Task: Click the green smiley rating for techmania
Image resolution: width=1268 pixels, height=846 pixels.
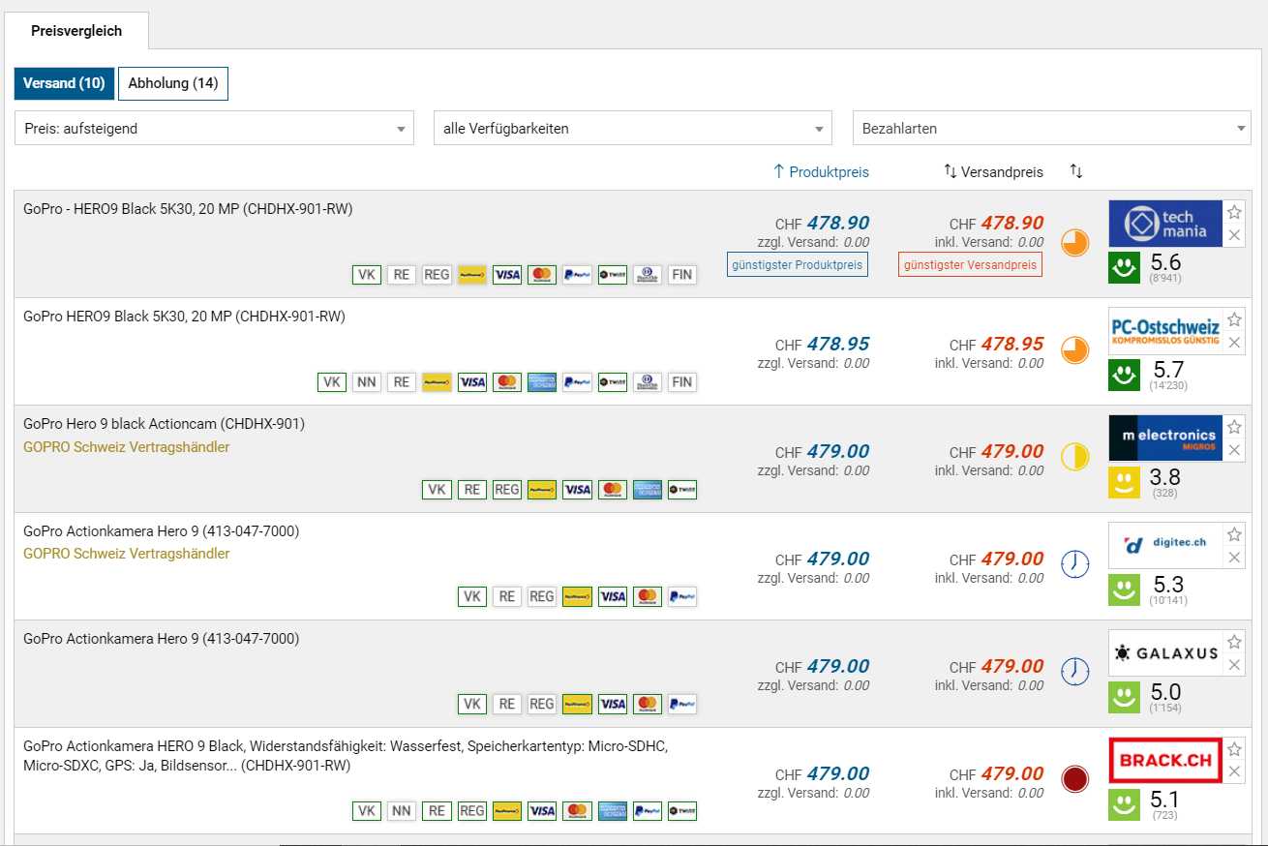Action: pos(1124,268)
